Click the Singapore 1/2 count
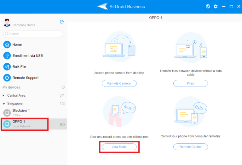 [x=62, y=104]
